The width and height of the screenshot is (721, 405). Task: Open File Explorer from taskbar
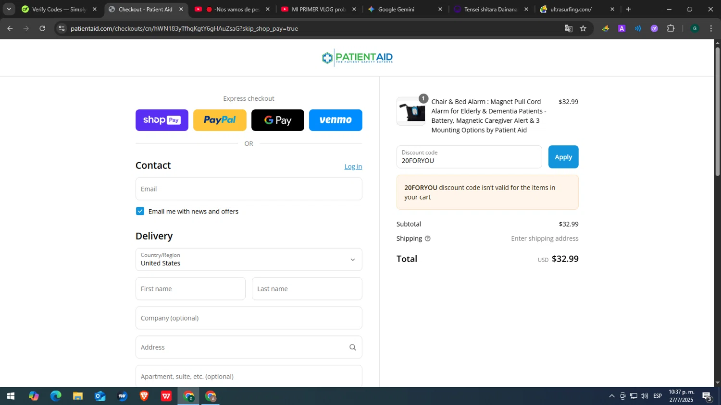tap(78, 396)
